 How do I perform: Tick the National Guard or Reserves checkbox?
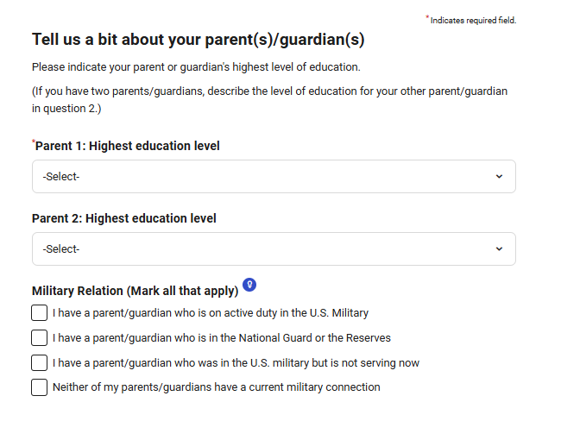40,337
